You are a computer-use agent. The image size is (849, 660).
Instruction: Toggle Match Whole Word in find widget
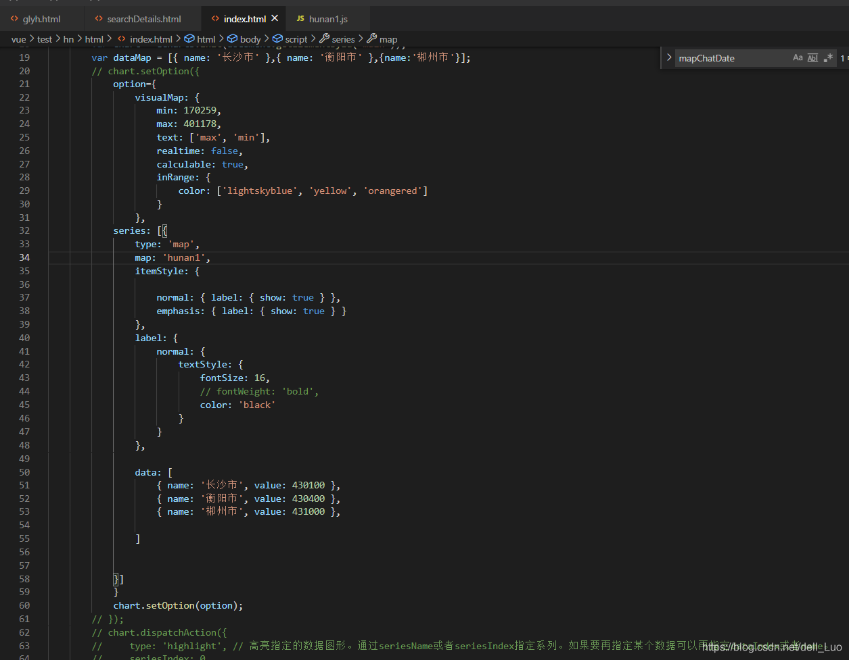point(813,58)
